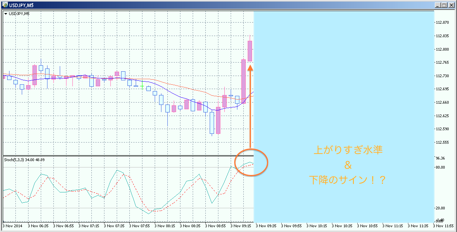Click the 80.00 stochastic level label
This screenshot has width=457, height=232.
point(440,167)
